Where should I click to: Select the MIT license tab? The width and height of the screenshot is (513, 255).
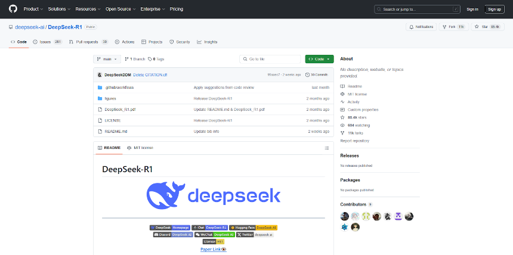pos(140,148)
